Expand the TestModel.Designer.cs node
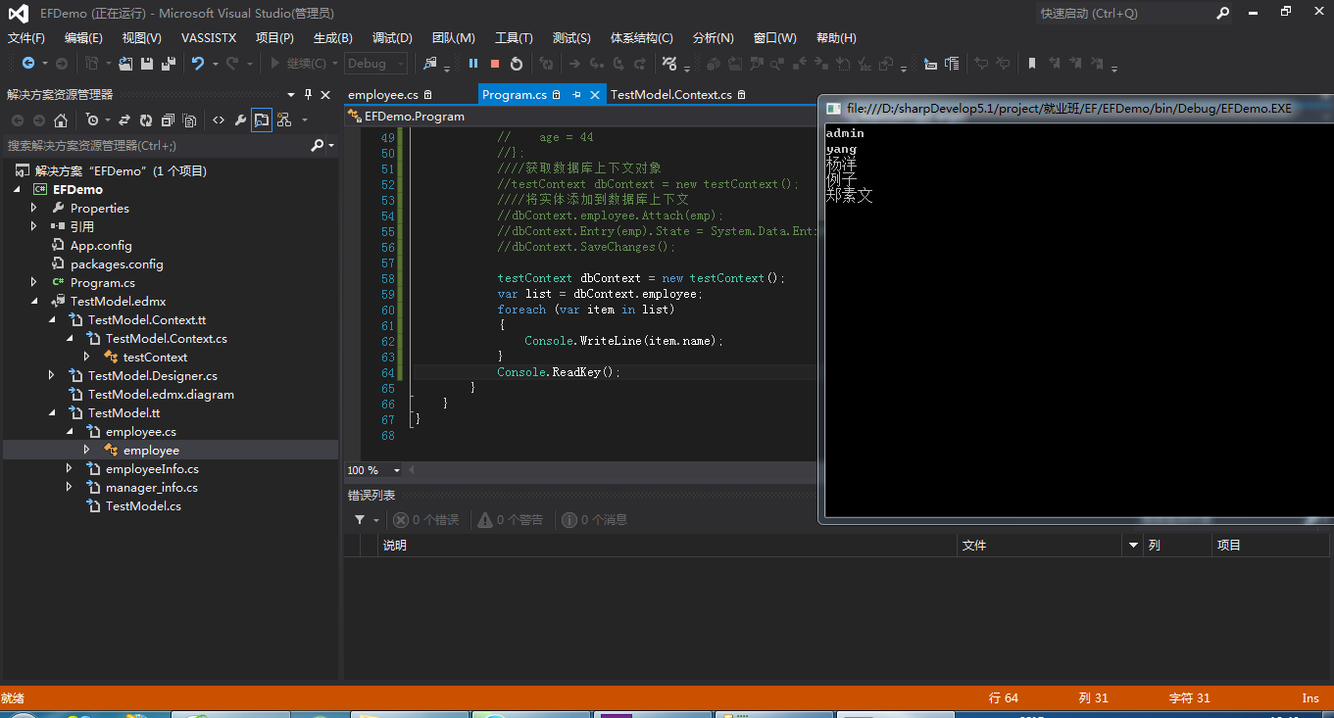 click(52, 375)
